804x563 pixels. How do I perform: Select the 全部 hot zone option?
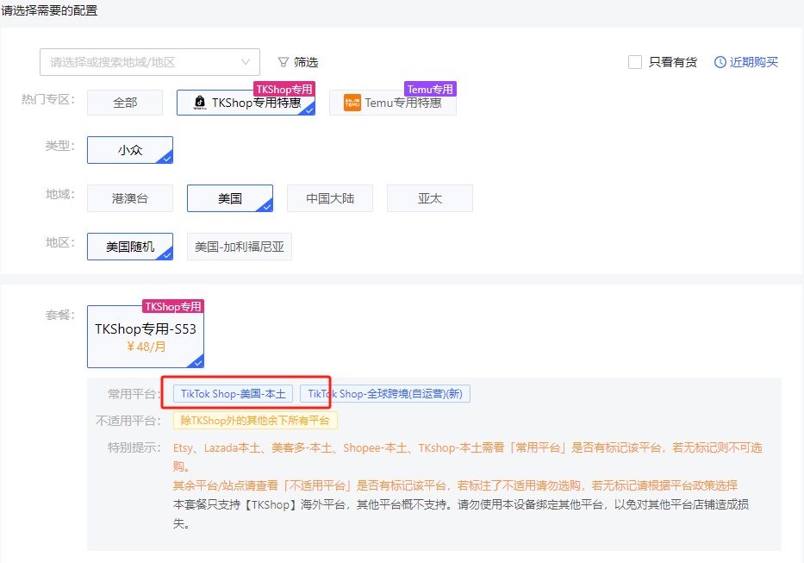click(125, 103)
